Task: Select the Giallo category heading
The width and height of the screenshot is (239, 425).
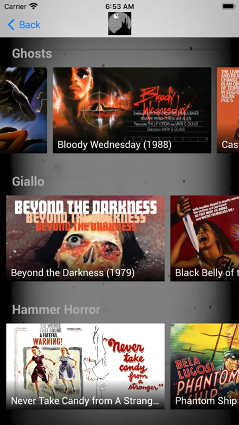Action: tap(28, 181)
